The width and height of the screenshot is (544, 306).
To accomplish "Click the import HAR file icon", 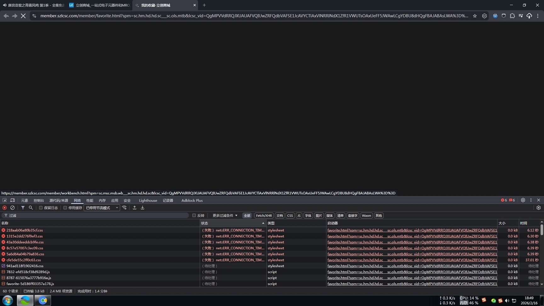I will [134, 208].
